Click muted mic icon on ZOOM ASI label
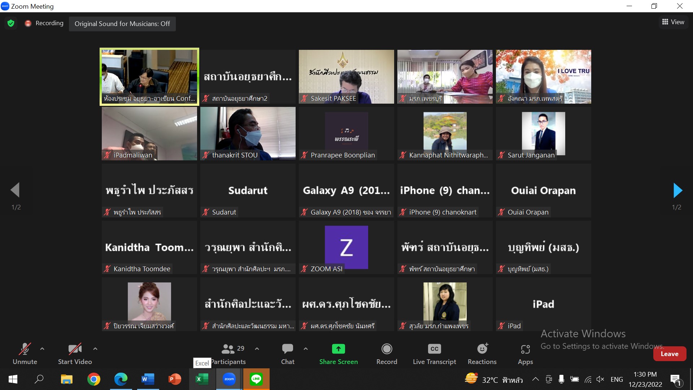 click(x=304, y=269)
